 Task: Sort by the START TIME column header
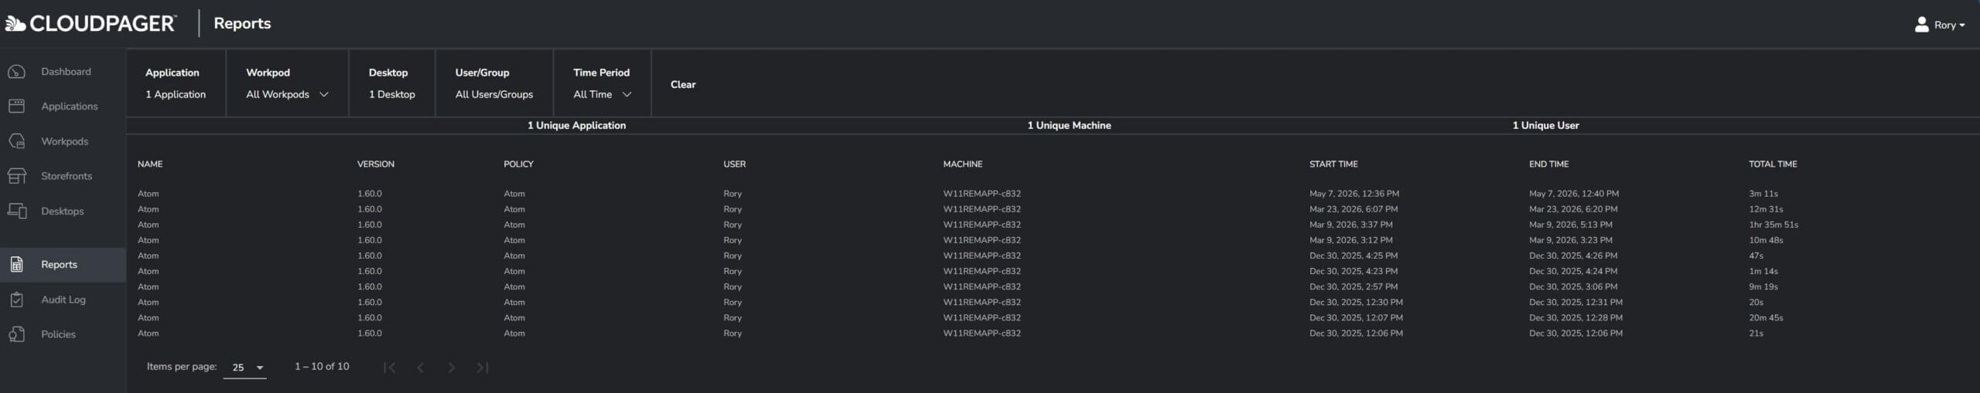[x=1333, y=164]
